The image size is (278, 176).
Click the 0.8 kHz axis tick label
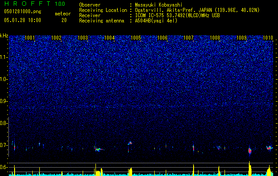(4, 123)
